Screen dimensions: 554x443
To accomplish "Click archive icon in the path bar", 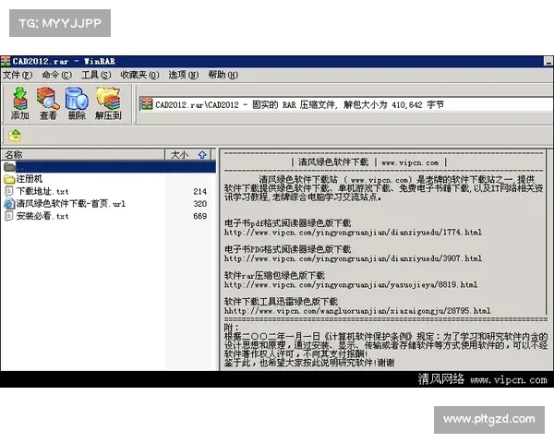I will [147, 104].
